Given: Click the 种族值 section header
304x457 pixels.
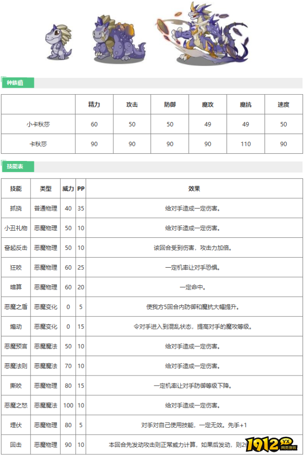Looking at the screenshot, I should (x=18, y=83).
